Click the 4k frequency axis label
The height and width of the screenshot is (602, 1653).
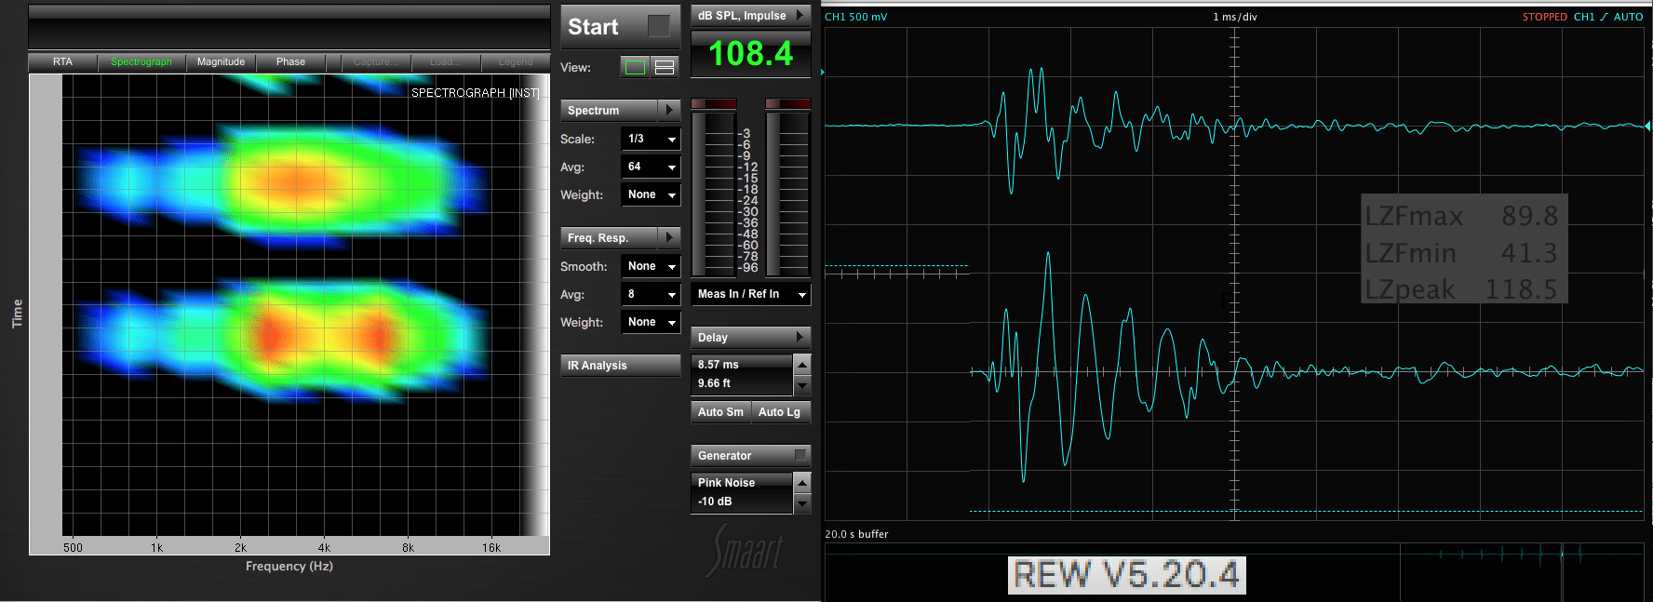(x=324, y=548)
